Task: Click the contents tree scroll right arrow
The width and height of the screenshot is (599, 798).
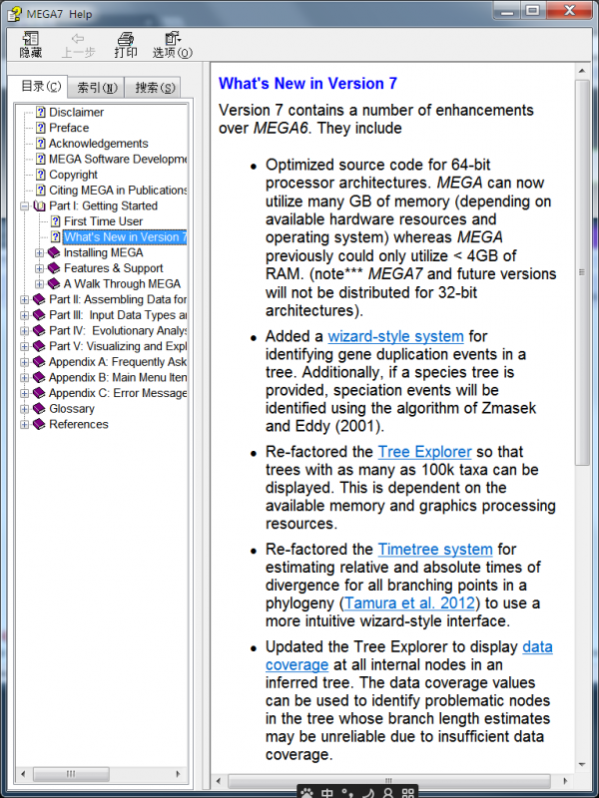Action: click(178, 774)
